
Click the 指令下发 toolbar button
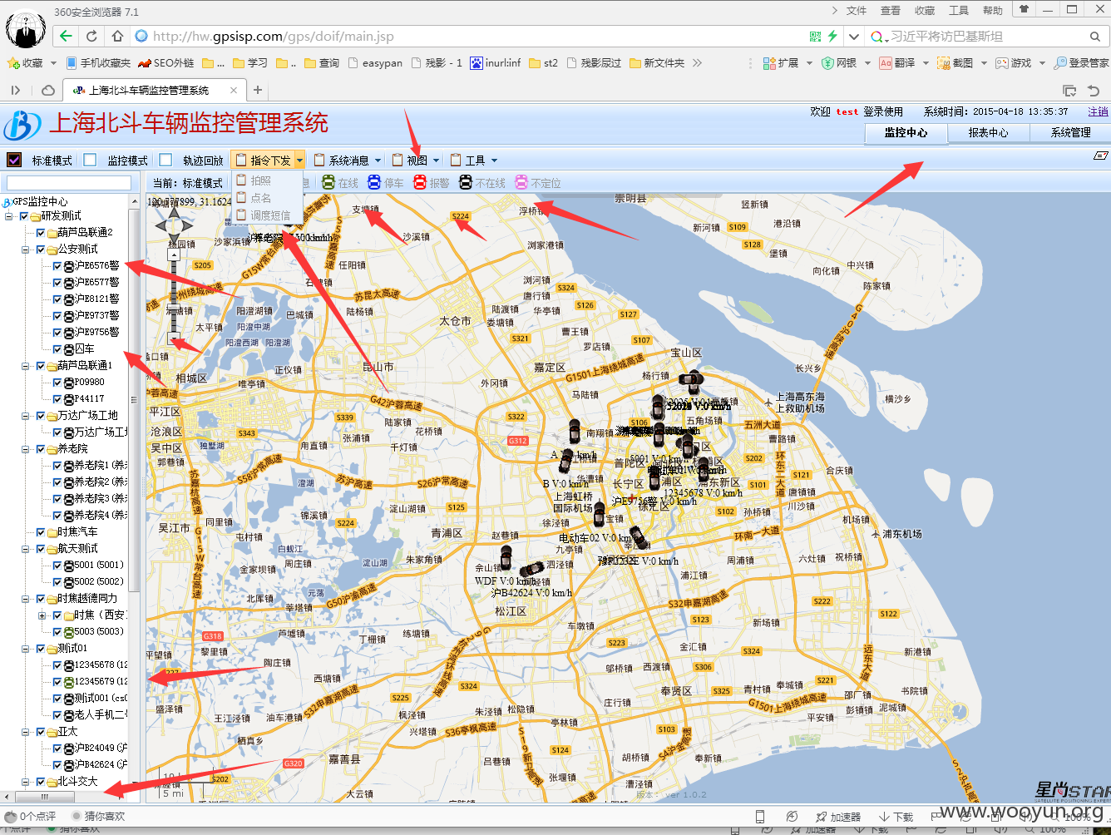[263, 161]
